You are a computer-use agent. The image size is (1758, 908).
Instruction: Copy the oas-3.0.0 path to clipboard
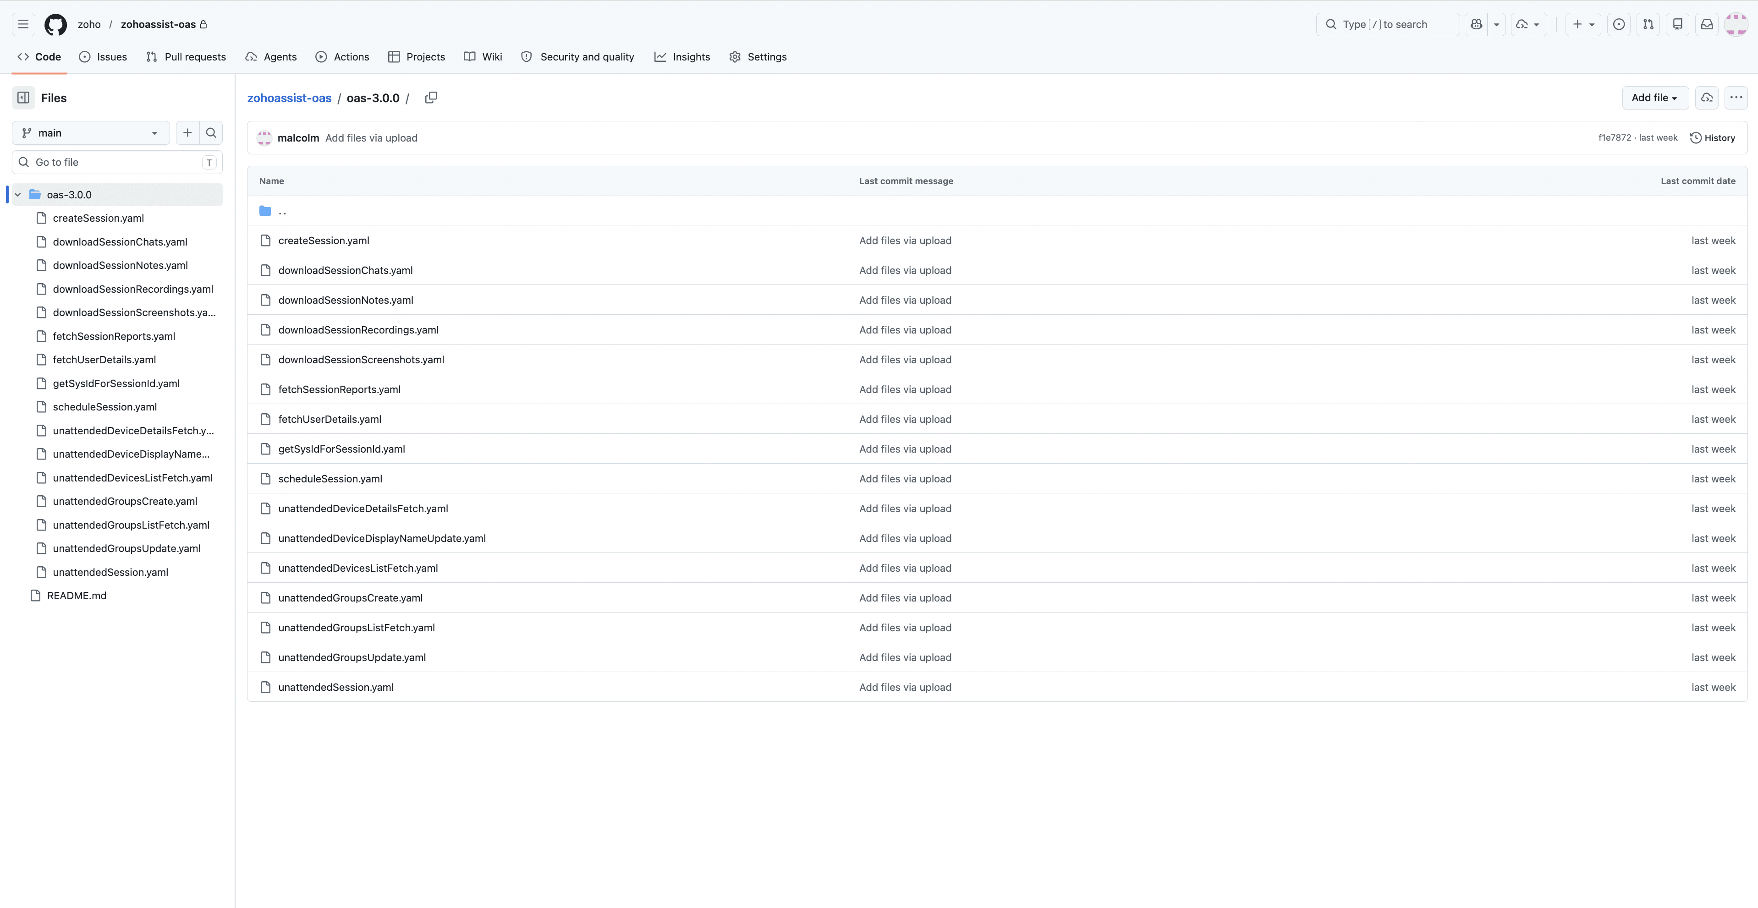point(431,98)
